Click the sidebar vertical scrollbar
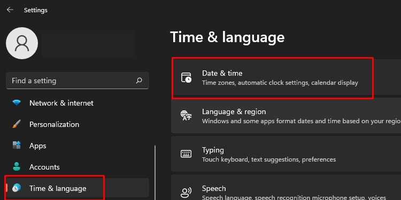 click(155, 172)
